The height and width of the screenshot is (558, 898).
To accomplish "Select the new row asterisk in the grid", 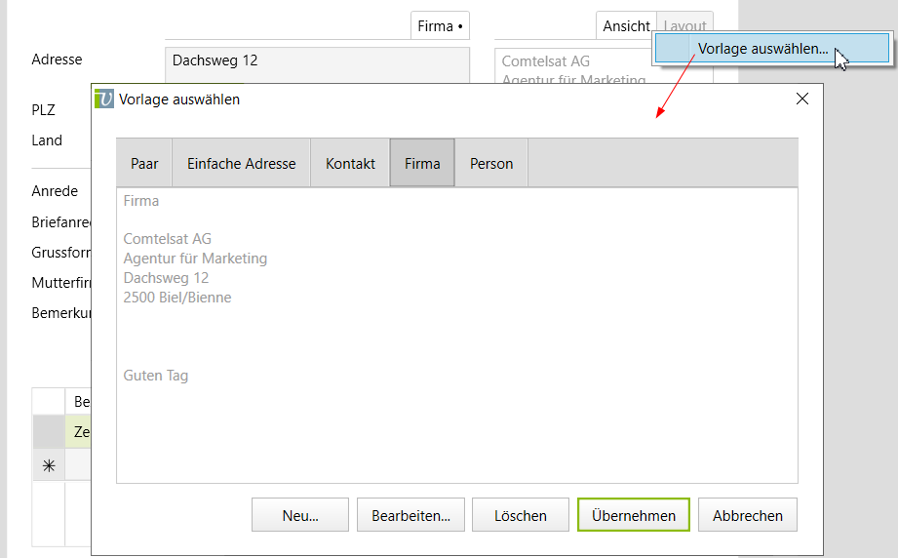I will coord(48,466).
